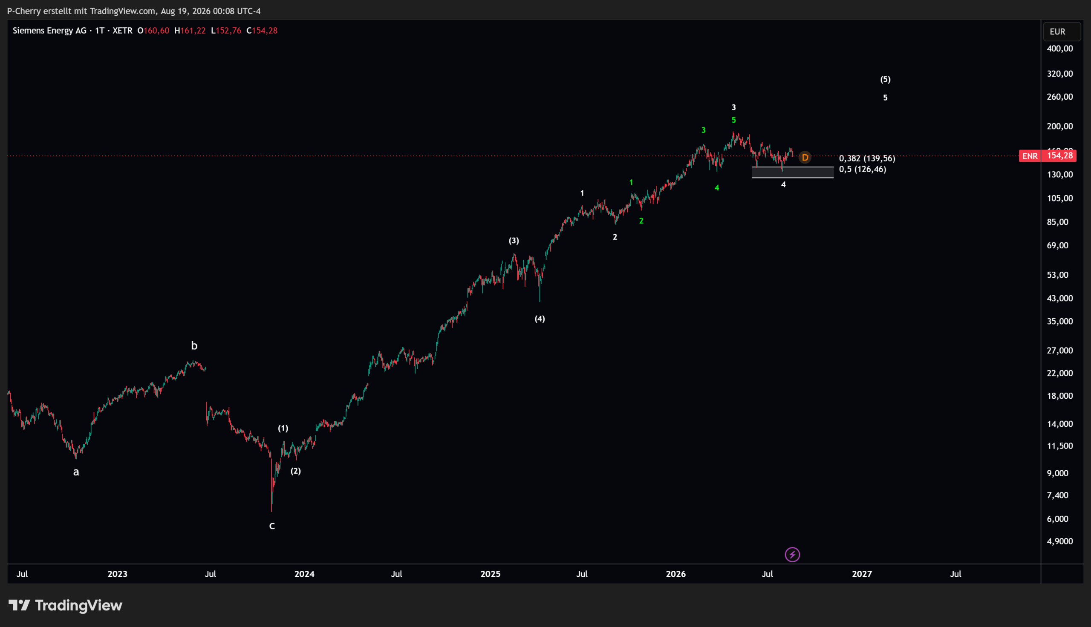The width and height of the screenshot is (1091, 627).
Task: Click the grey Fibonacci retracement zone box
Action: click(793, 172)
